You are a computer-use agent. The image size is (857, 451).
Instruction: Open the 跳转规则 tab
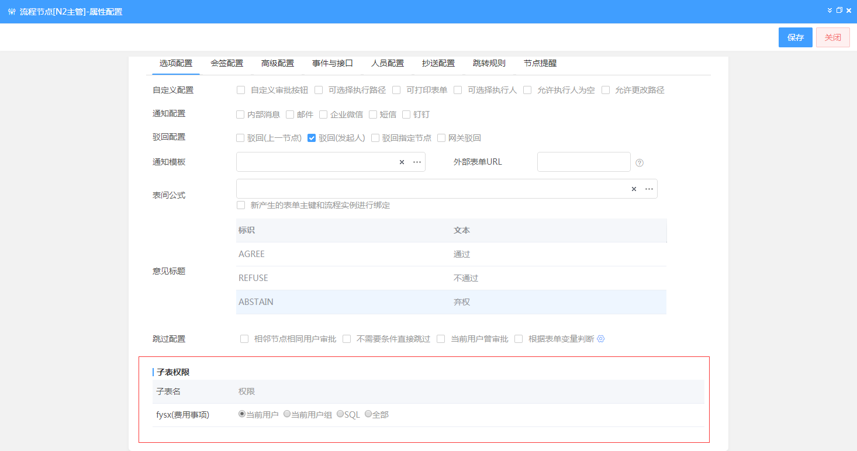tap(489, 63)
